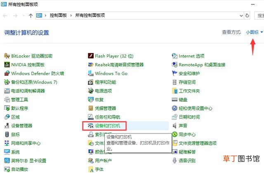Open the 系统 text link

point(15,152)
